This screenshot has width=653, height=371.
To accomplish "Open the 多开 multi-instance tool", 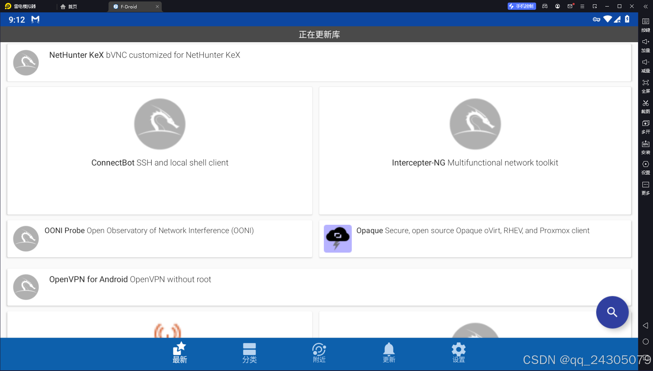I will coord(646,127).
